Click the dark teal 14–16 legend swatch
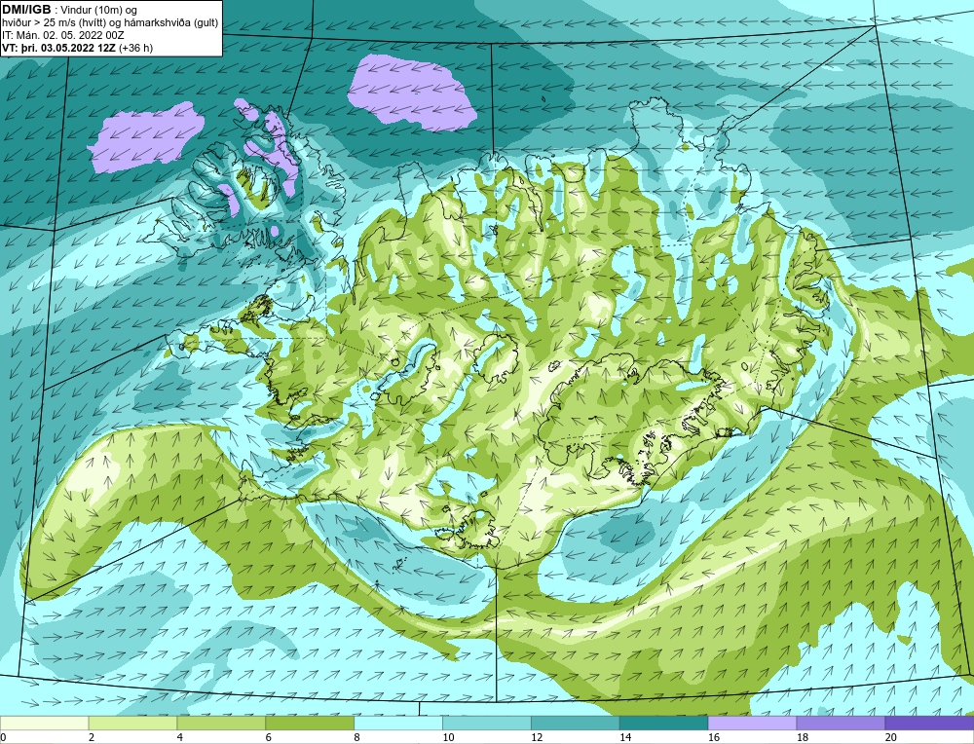 click(664, 723)
